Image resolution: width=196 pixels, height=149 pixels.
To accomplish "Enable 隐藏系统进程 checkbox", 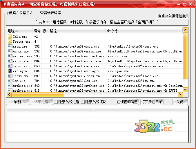I will [56, 102].
